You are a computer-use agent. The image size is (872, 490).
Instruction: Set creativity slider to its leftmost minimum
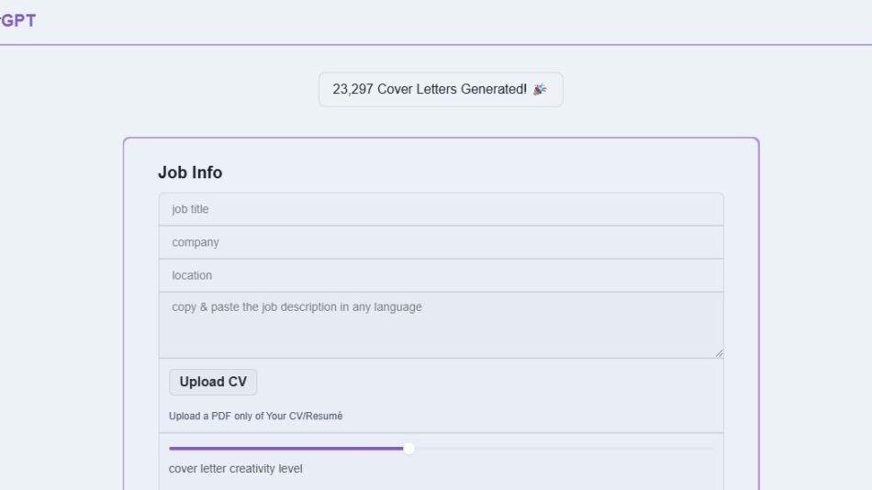point(170,449)
